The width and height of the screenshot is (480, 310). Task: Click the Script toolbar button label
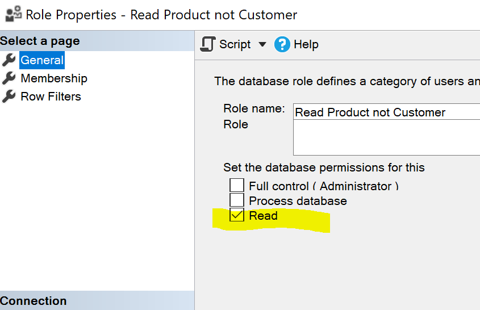coord(235,44)
